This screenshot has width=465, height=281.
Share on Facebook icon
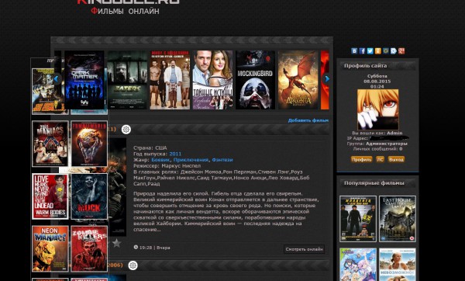click(x=362, y=50)
